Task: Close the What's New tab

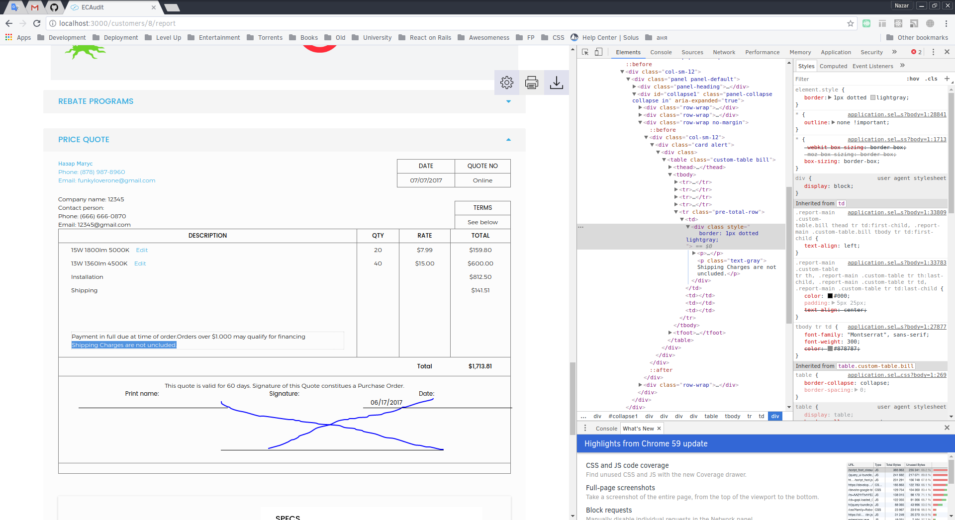Action: point(659,428)
